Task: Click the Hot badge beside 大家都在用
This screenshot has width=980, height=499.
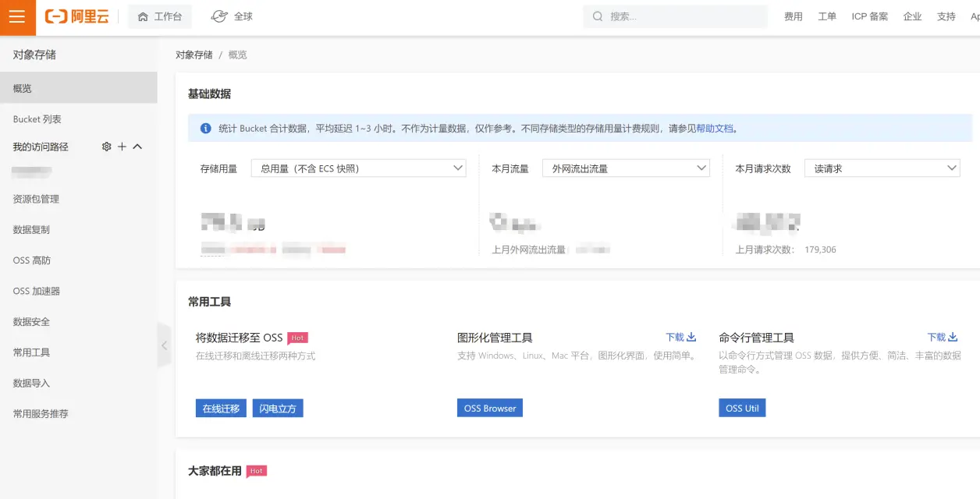Action: 257,471
